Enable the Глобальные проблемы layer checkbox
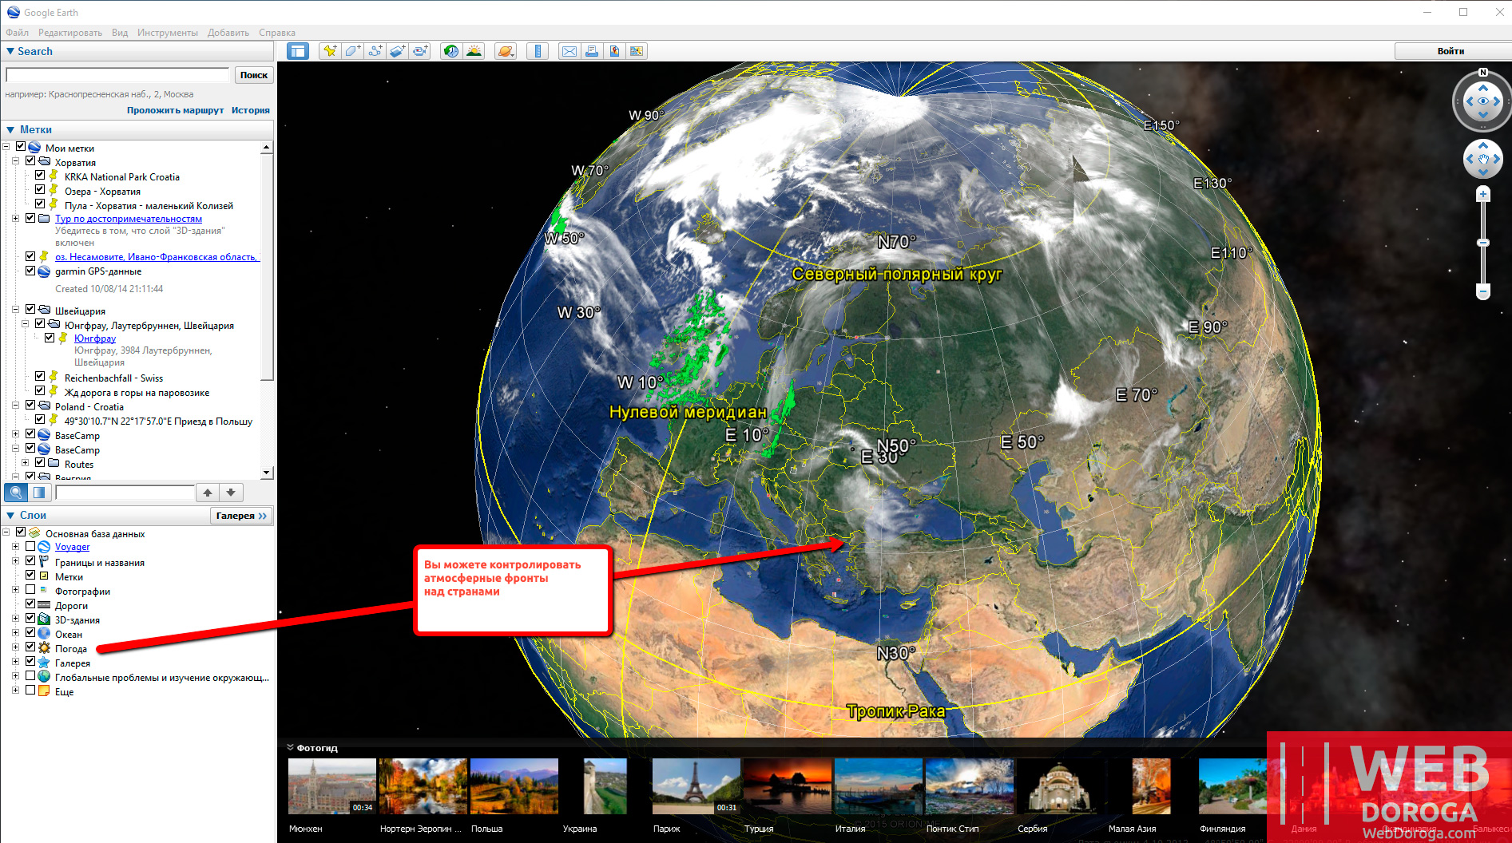1512x843 pixels. (30, 676)
